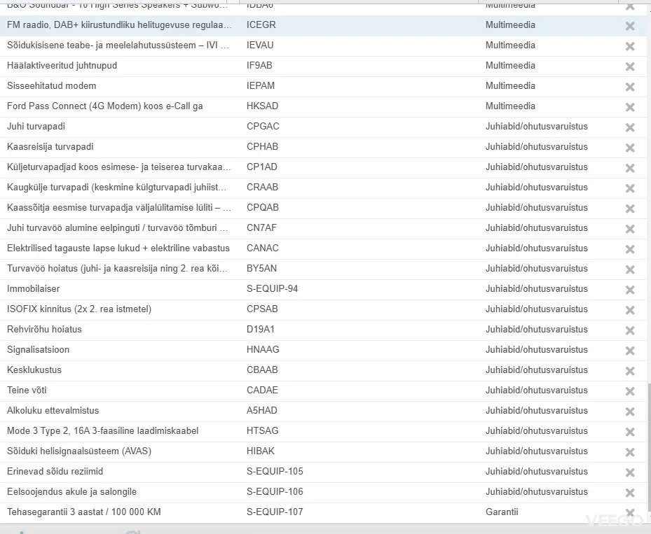Select the Sõiduki helisignaalsüsteem (AVAS) row
The width and height of the screenshot is (651, 534).
79,451
